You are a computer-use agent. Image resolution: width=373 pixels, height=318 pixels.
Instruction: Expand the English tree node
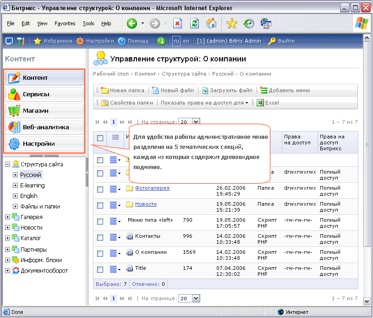click(x=15, y=196)
